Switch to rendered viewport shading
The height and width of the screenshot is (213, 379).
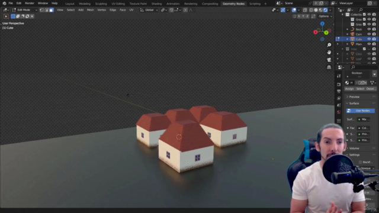point(325,10)
